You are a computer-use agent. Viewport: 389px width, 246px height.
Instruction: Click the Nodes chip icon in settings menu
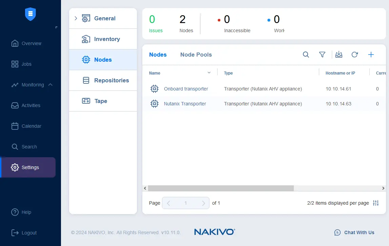[86, 60]
